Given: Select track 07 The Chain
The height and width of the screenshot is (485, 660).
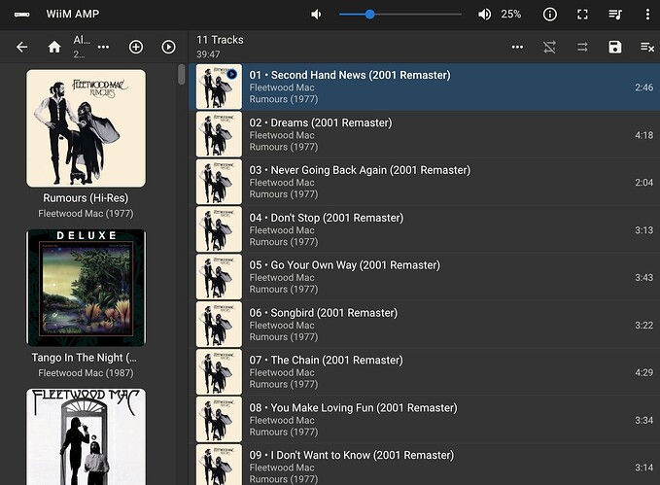Looking at the screenshot, I should [424, 372].
